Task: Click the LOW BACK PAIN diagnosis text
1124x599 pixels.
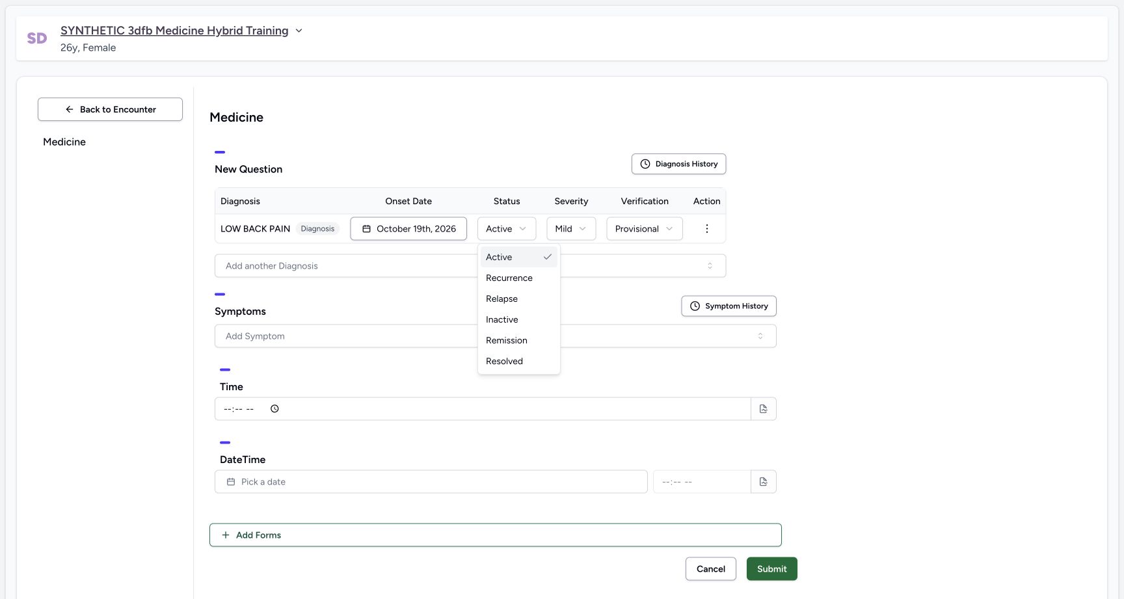Action: (x=255, y=229)
